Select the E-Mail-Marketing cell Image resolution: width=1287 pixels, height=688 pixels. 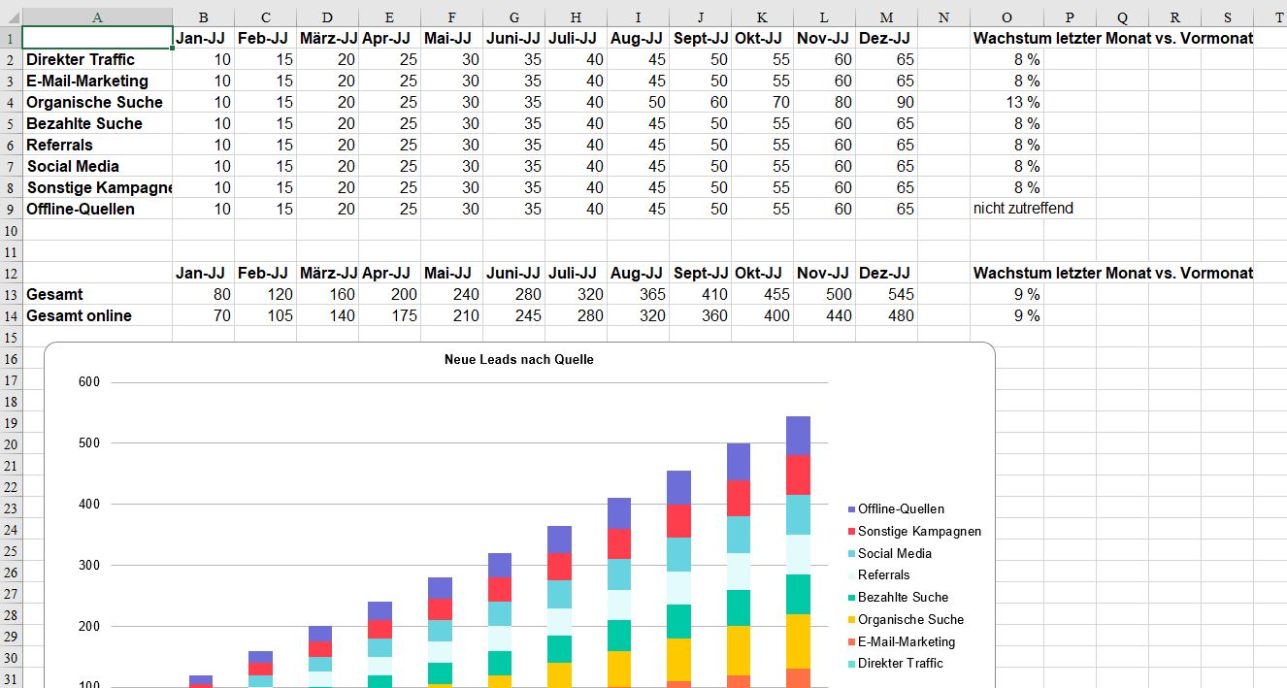pyautogui.click(x=97, y=81)
